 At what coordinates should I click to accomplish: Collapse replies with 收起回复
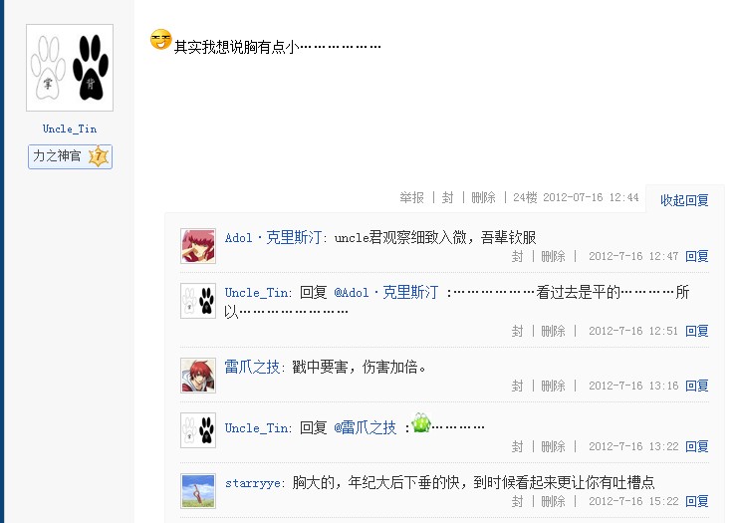coord(684,200)
